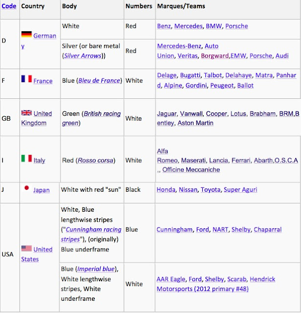
Task: Click the United States flag icon
Action: 26,248
